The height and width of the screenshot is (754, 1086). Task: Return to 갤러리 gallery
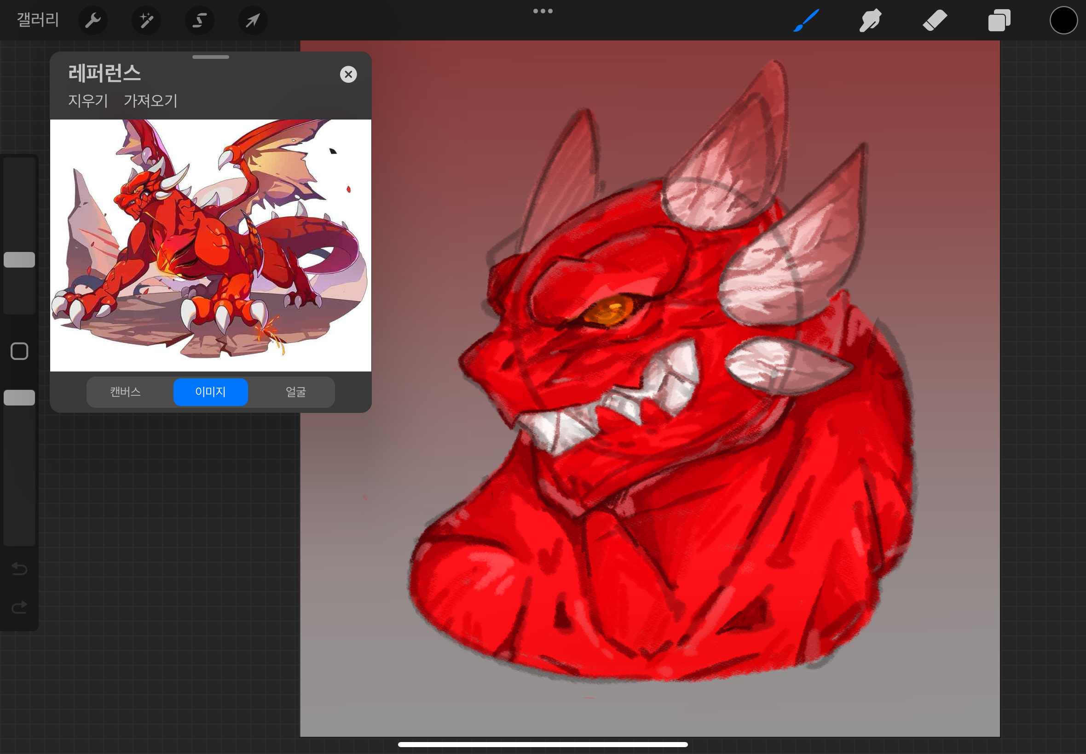(x=38, y=20)
